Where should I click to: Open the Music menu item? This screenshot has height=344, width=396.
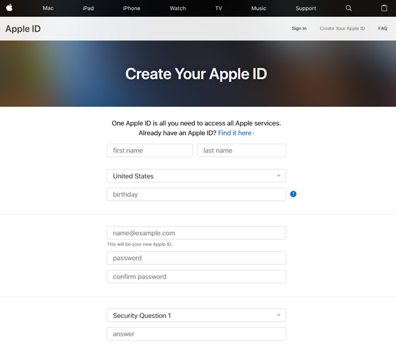(258, 8)
